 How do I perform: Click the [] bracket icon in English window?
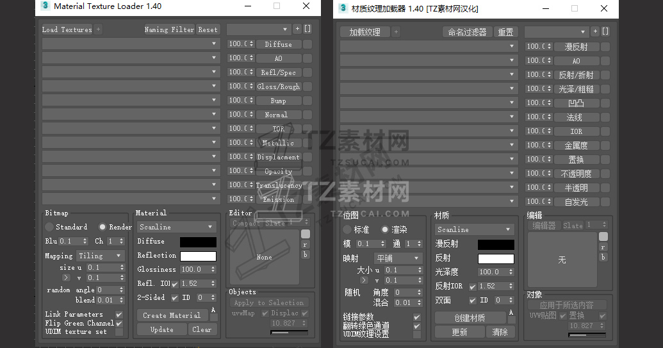(x=307, y=29)
